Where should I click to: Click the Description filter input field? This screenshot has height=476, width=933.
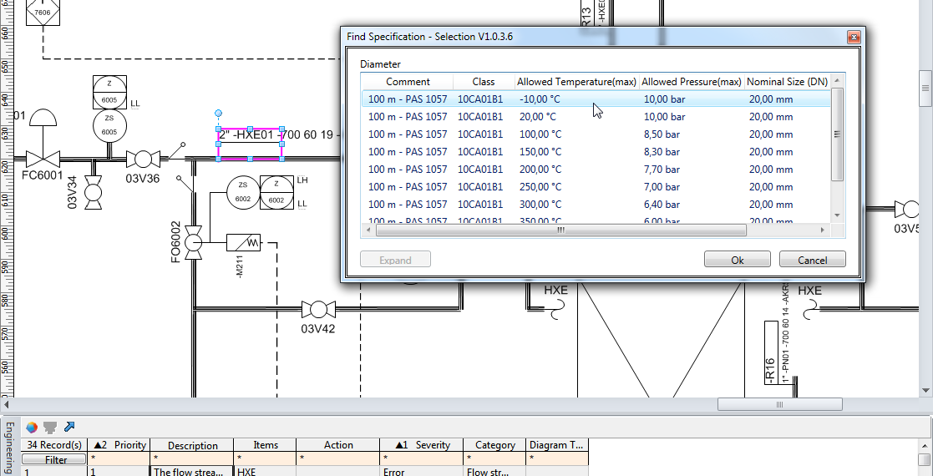pos(192,459)
